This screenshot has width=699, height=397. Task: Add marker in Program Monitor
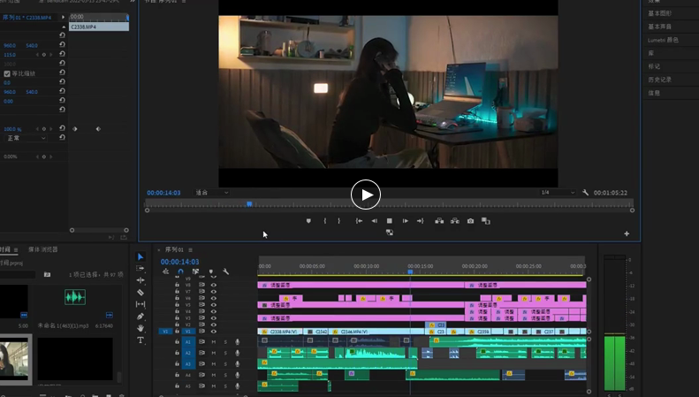(308, 221)
